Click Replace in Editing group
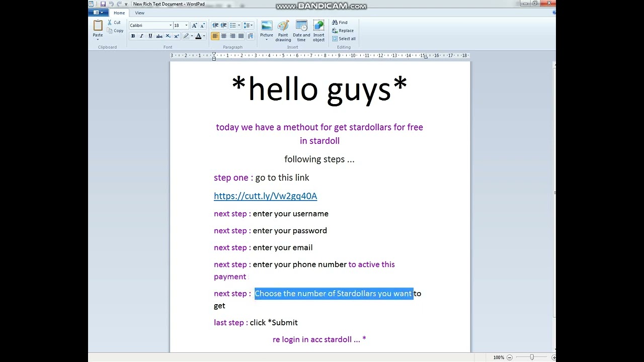The width and height of the screenshot is (644, 362). (x=342, y=31)
